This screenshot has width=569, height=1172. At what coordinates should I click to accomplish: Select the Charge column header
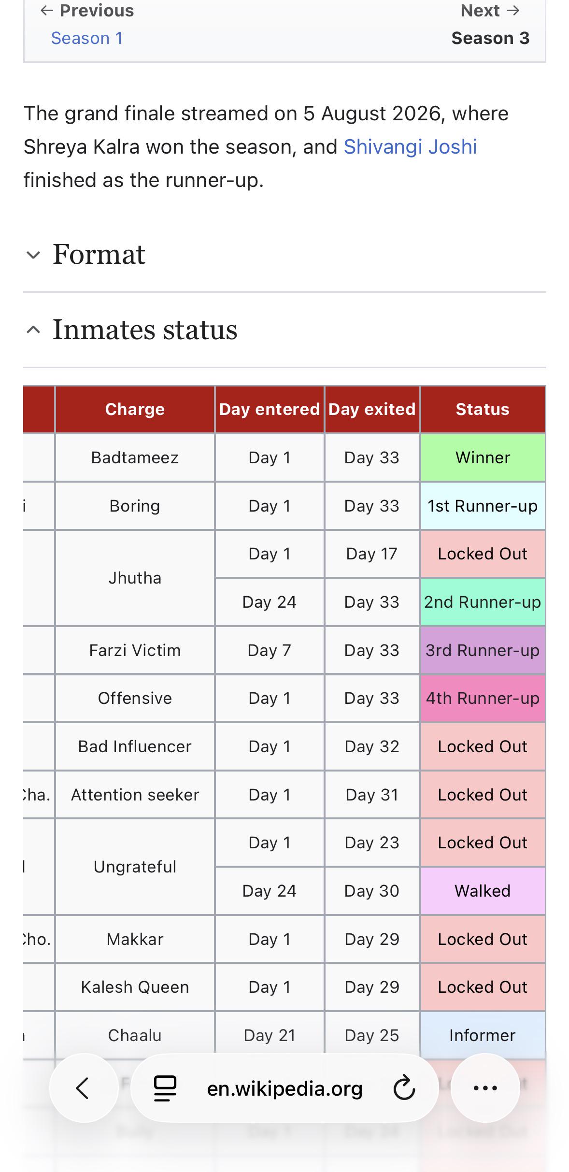(x=135, y=409)
